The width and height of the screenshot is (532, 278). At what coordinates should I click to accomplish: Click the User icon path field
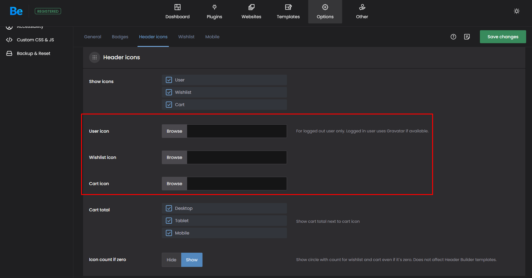click(x=237, y=131)
